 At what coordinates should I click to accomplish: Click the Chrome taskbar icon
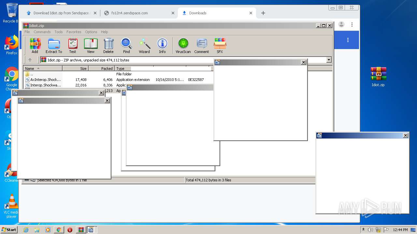click(59, 230)
